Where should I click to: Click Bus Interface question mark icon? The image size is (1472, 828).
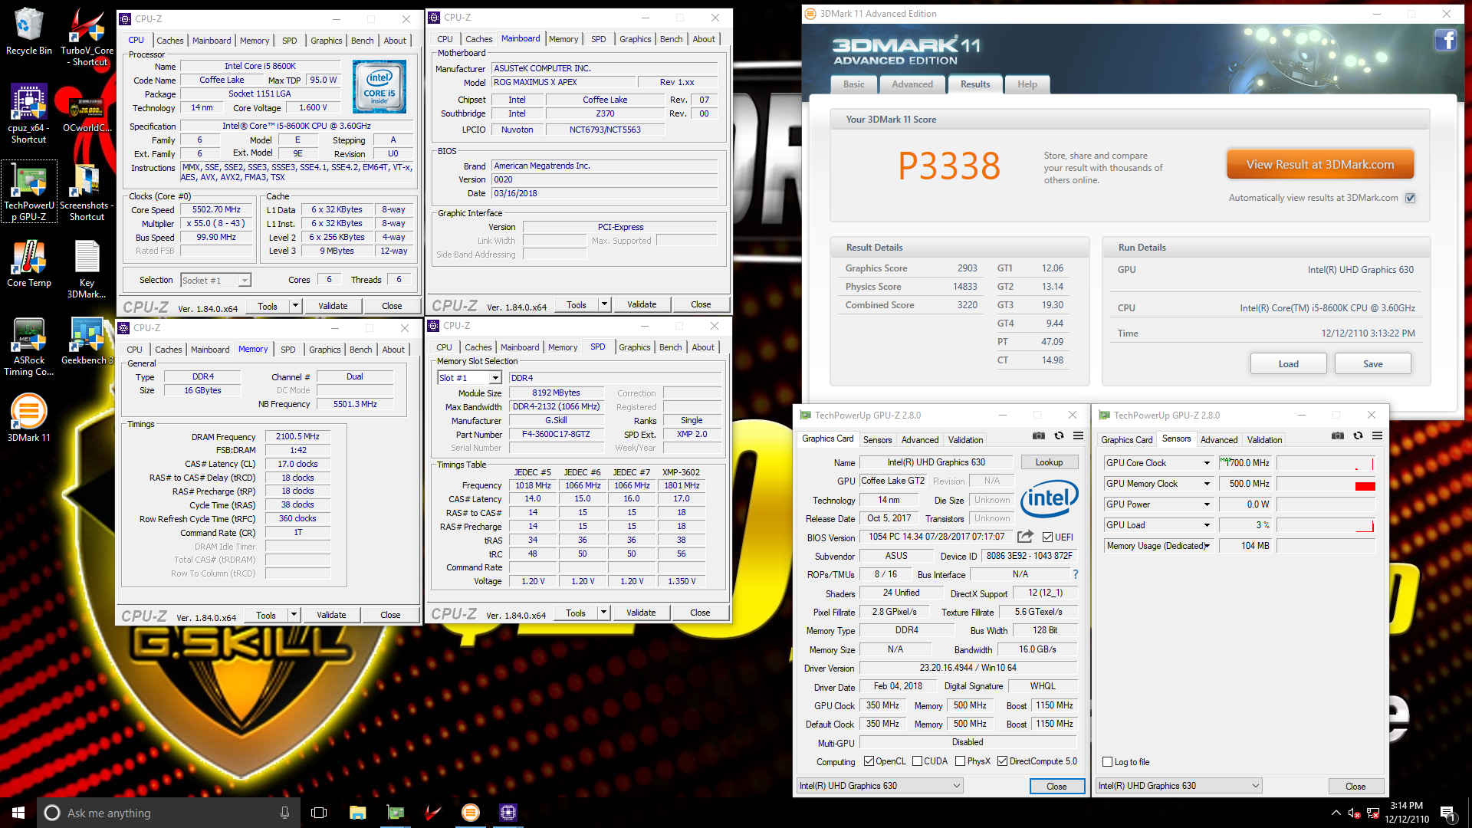click(x=1075, y=574)
